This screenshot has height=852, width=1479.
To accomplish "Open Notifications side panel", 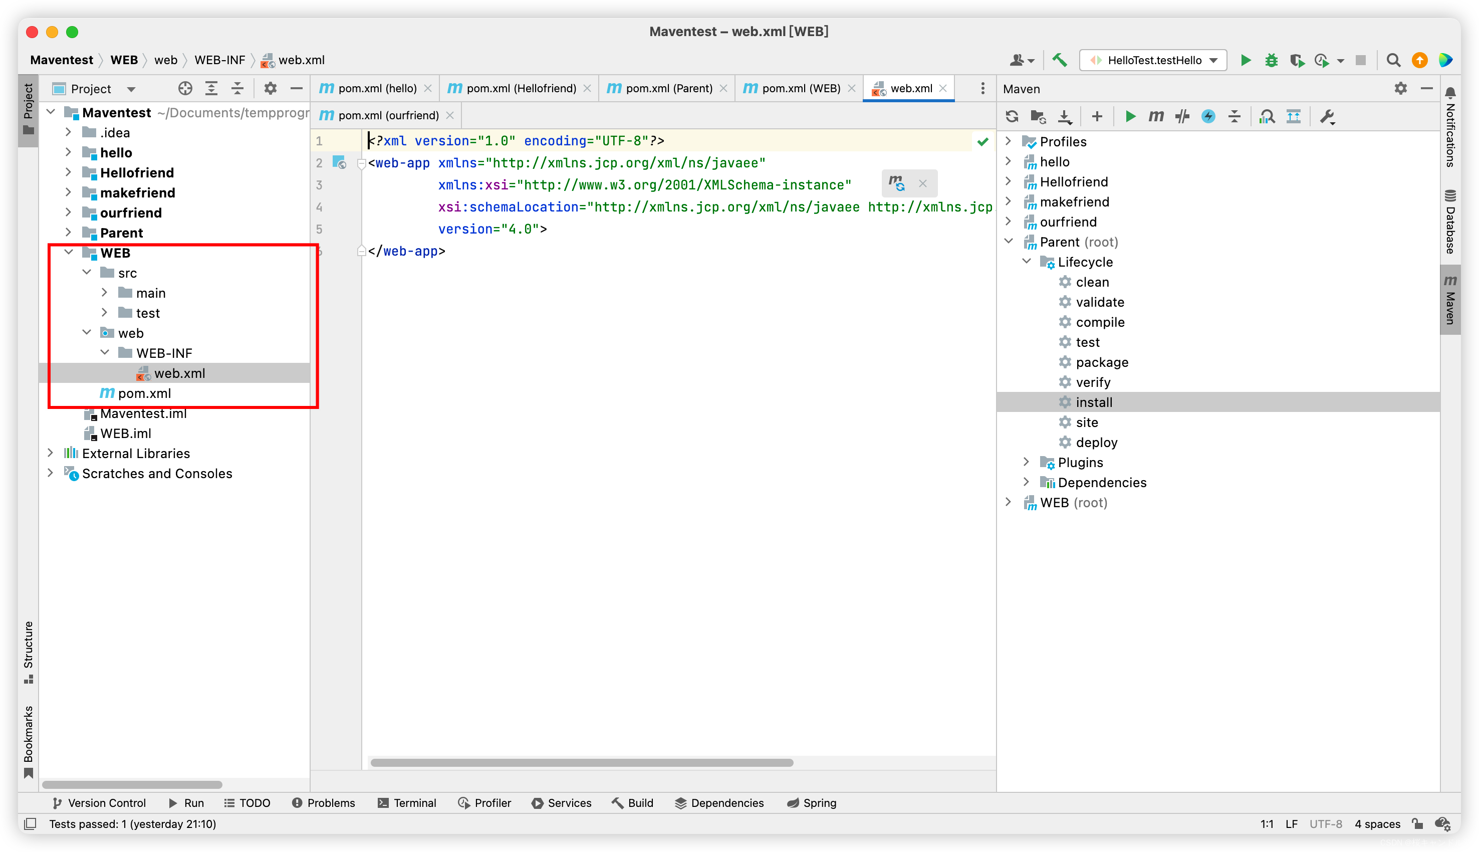I will [x=1450, y=126].
